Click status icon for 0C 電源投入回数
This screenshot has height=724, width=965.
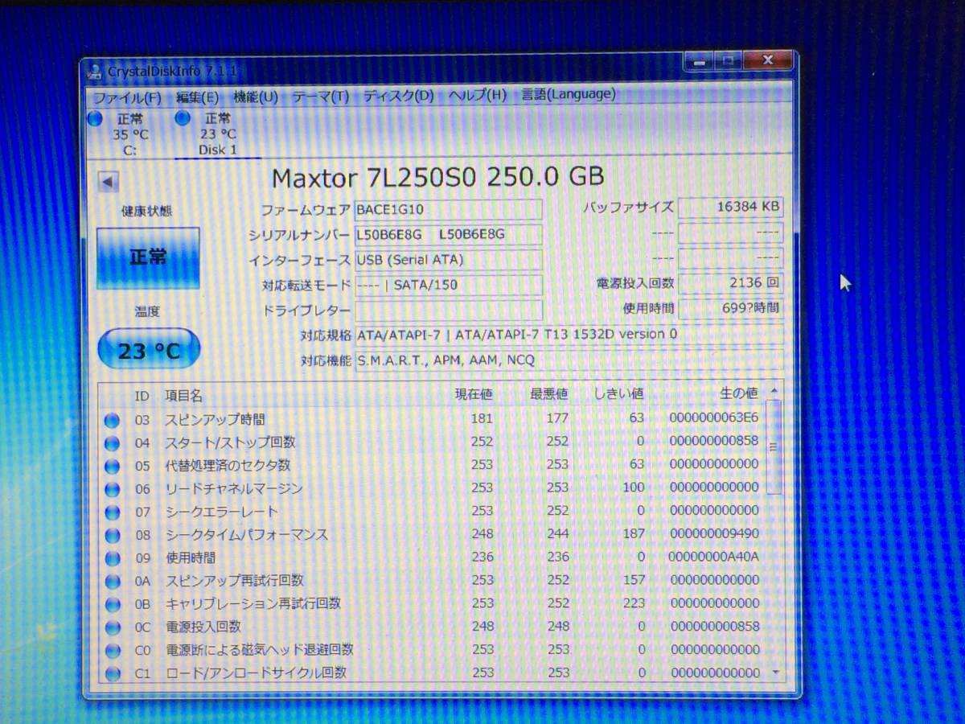click(x=112, y=628)
